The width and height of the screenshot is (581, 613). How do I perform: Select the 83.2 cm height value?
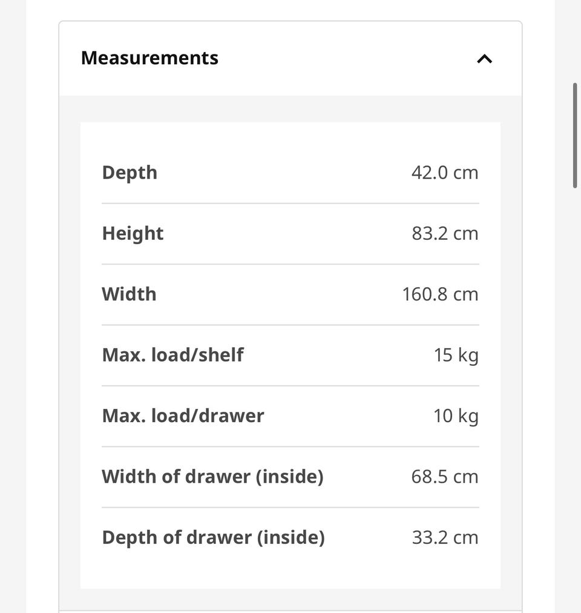[x=445, y=233]
